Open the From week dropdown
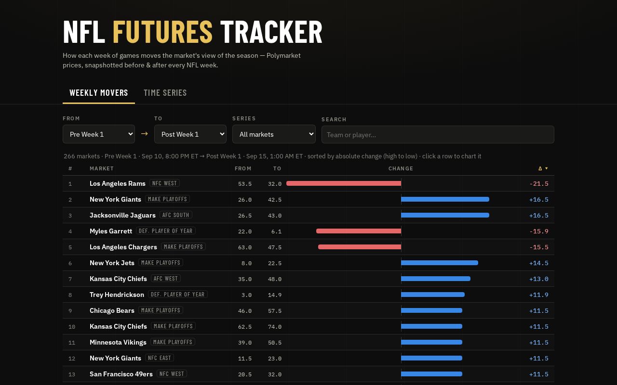The height and width of the screenshot is (385, 617). click(x=99, y=134)
